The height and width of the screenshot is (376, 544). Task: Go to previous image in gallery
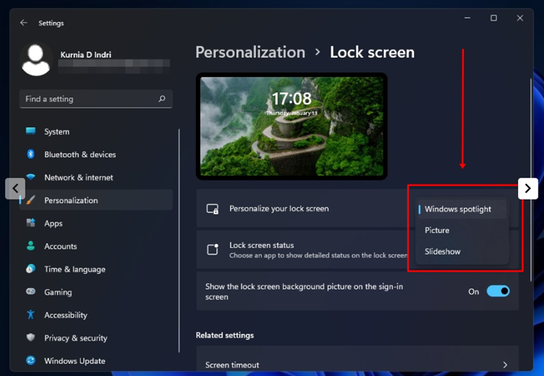pyautogui.click(x=15, y=189)
